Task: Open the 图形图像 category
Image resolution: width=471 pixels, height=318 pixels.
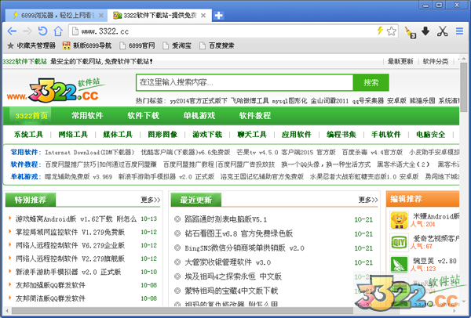Action: [162, 135]
